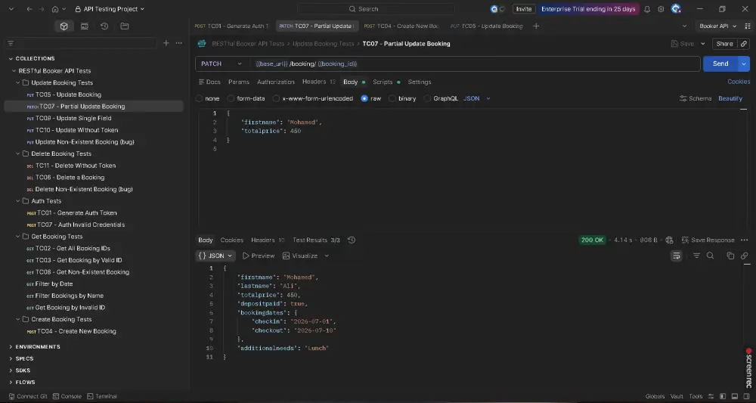The height and width of the screenshot is (403, 756).
Task: Open the network info globe icon
Action: coord(669,240)
